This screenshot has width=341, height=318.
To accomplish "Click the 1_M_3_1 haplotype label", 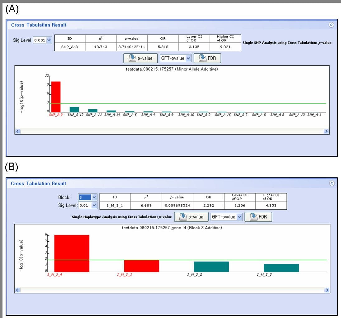I will pyautogui.click(x=124, y=274).
